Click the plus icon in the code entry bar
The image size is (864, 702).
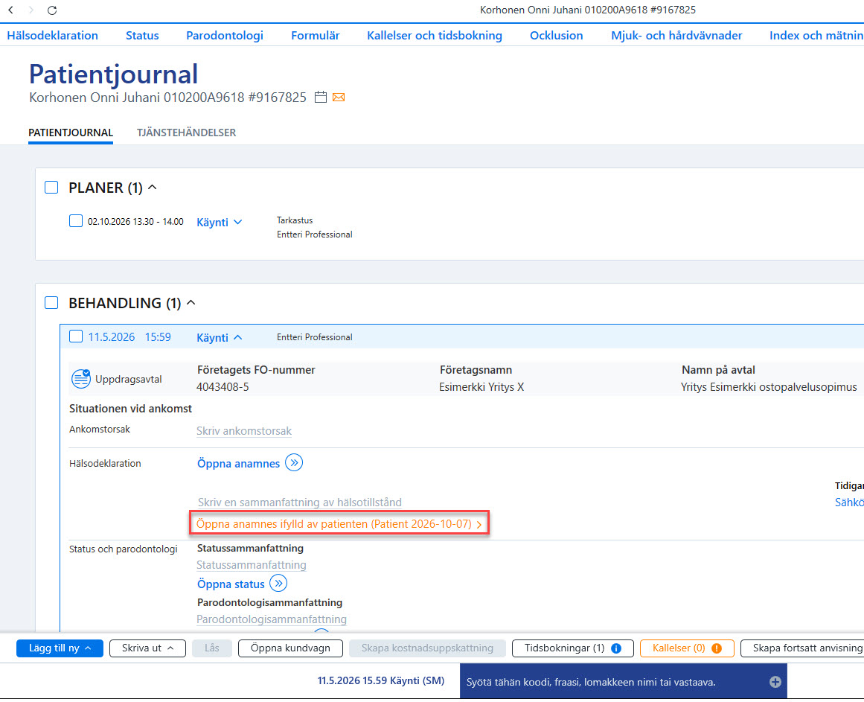click(x=775, y=682)
